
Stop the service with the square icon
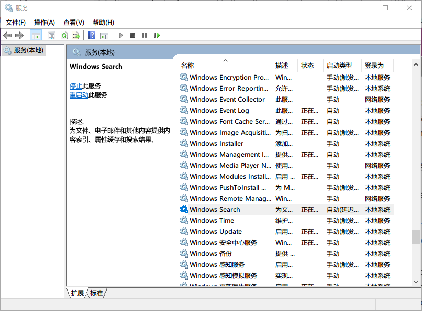pos(132,35)
